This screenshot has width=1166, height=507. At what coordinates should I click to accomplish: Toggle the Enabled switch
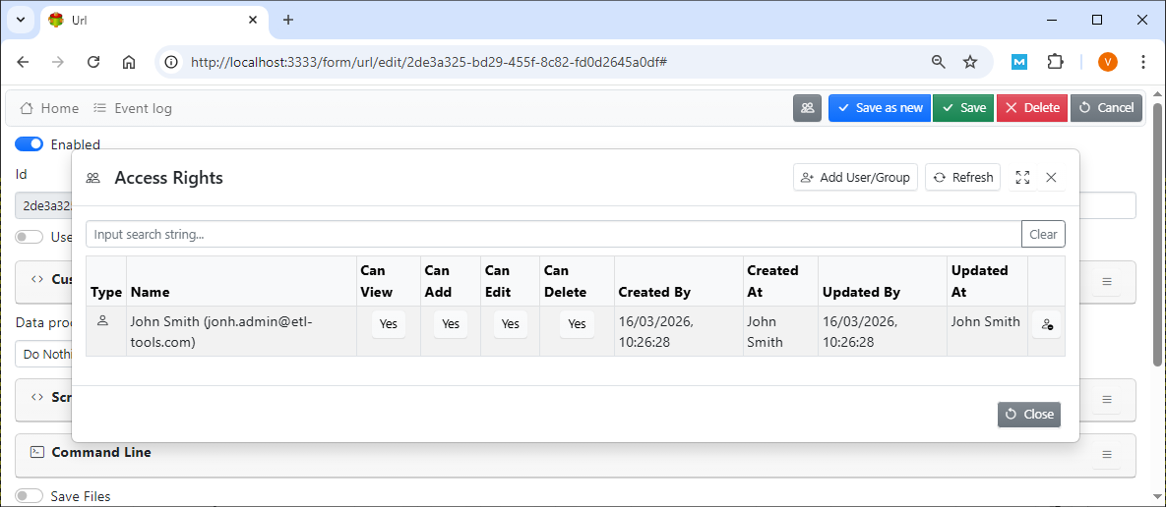coord(29,144)
